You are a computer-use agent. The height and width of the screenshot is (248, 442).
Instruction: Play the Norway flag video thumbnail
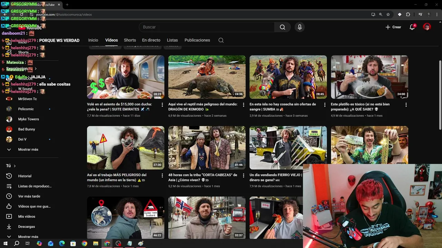207,218
